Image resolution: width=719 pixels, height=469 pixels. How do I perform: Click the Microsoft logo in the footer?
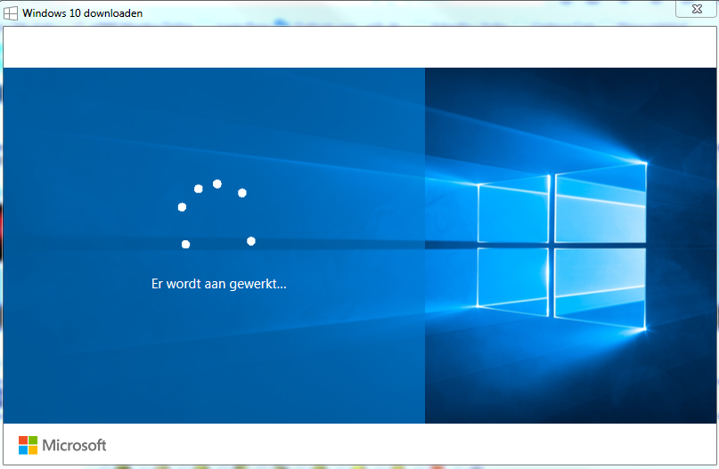pos(28,445)
